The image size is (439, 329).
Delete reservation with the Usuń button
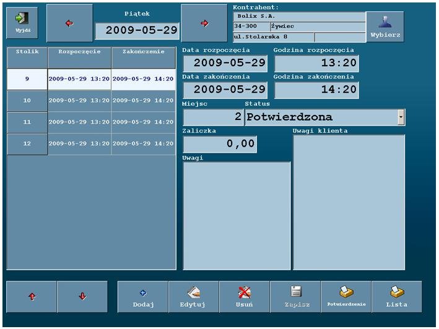click(245, 297)
